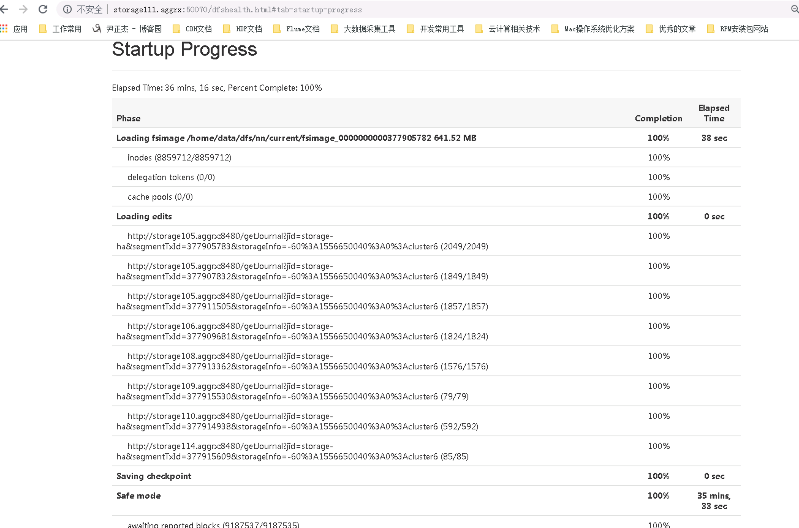Image resolution: width=799 pixels, height=528 pixels.
Task: Click the Phase column header
Action: pyautogui.click(x=128, y=119)
